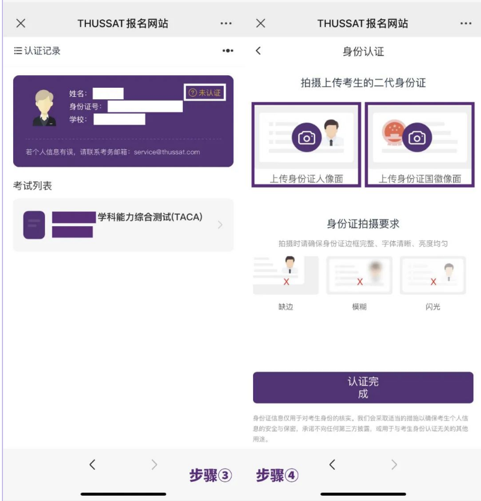Viewport: 481px width, 501px height.
Task: Click the 考试列表 heading
Action: point(32,186)
